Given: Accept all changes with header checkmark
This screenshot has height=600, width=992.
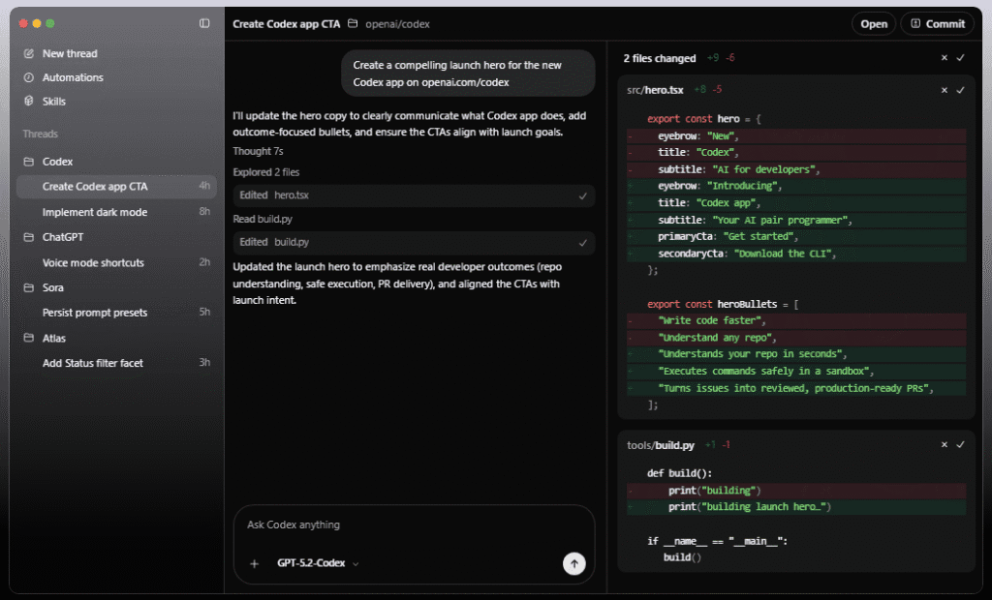Looking at the screenshot, I should point(961,58).
